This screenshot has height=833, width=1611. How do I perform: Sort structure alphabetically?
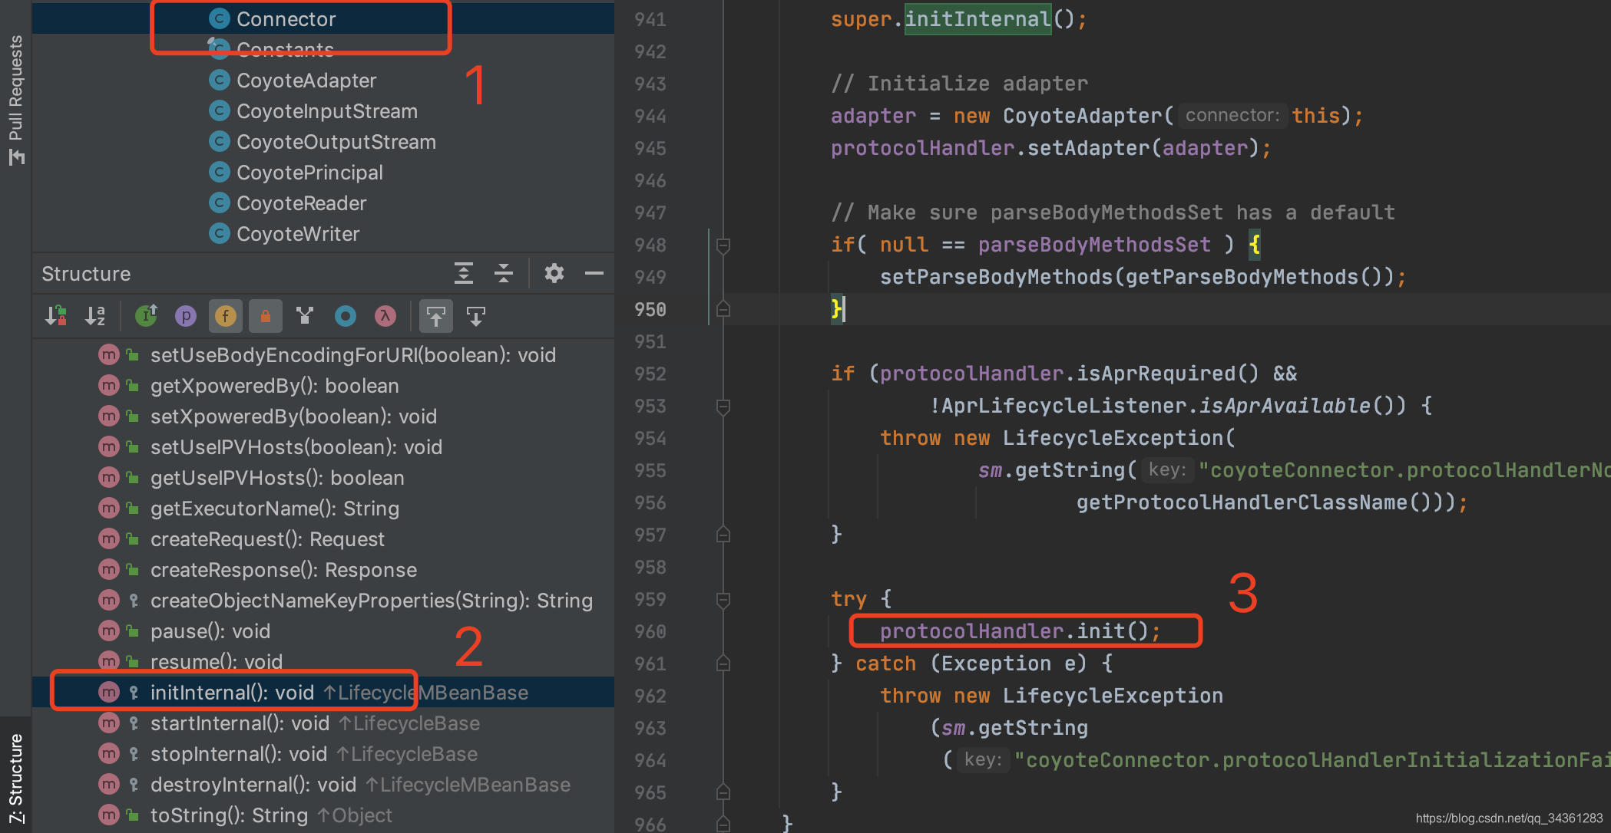[96, 316]
